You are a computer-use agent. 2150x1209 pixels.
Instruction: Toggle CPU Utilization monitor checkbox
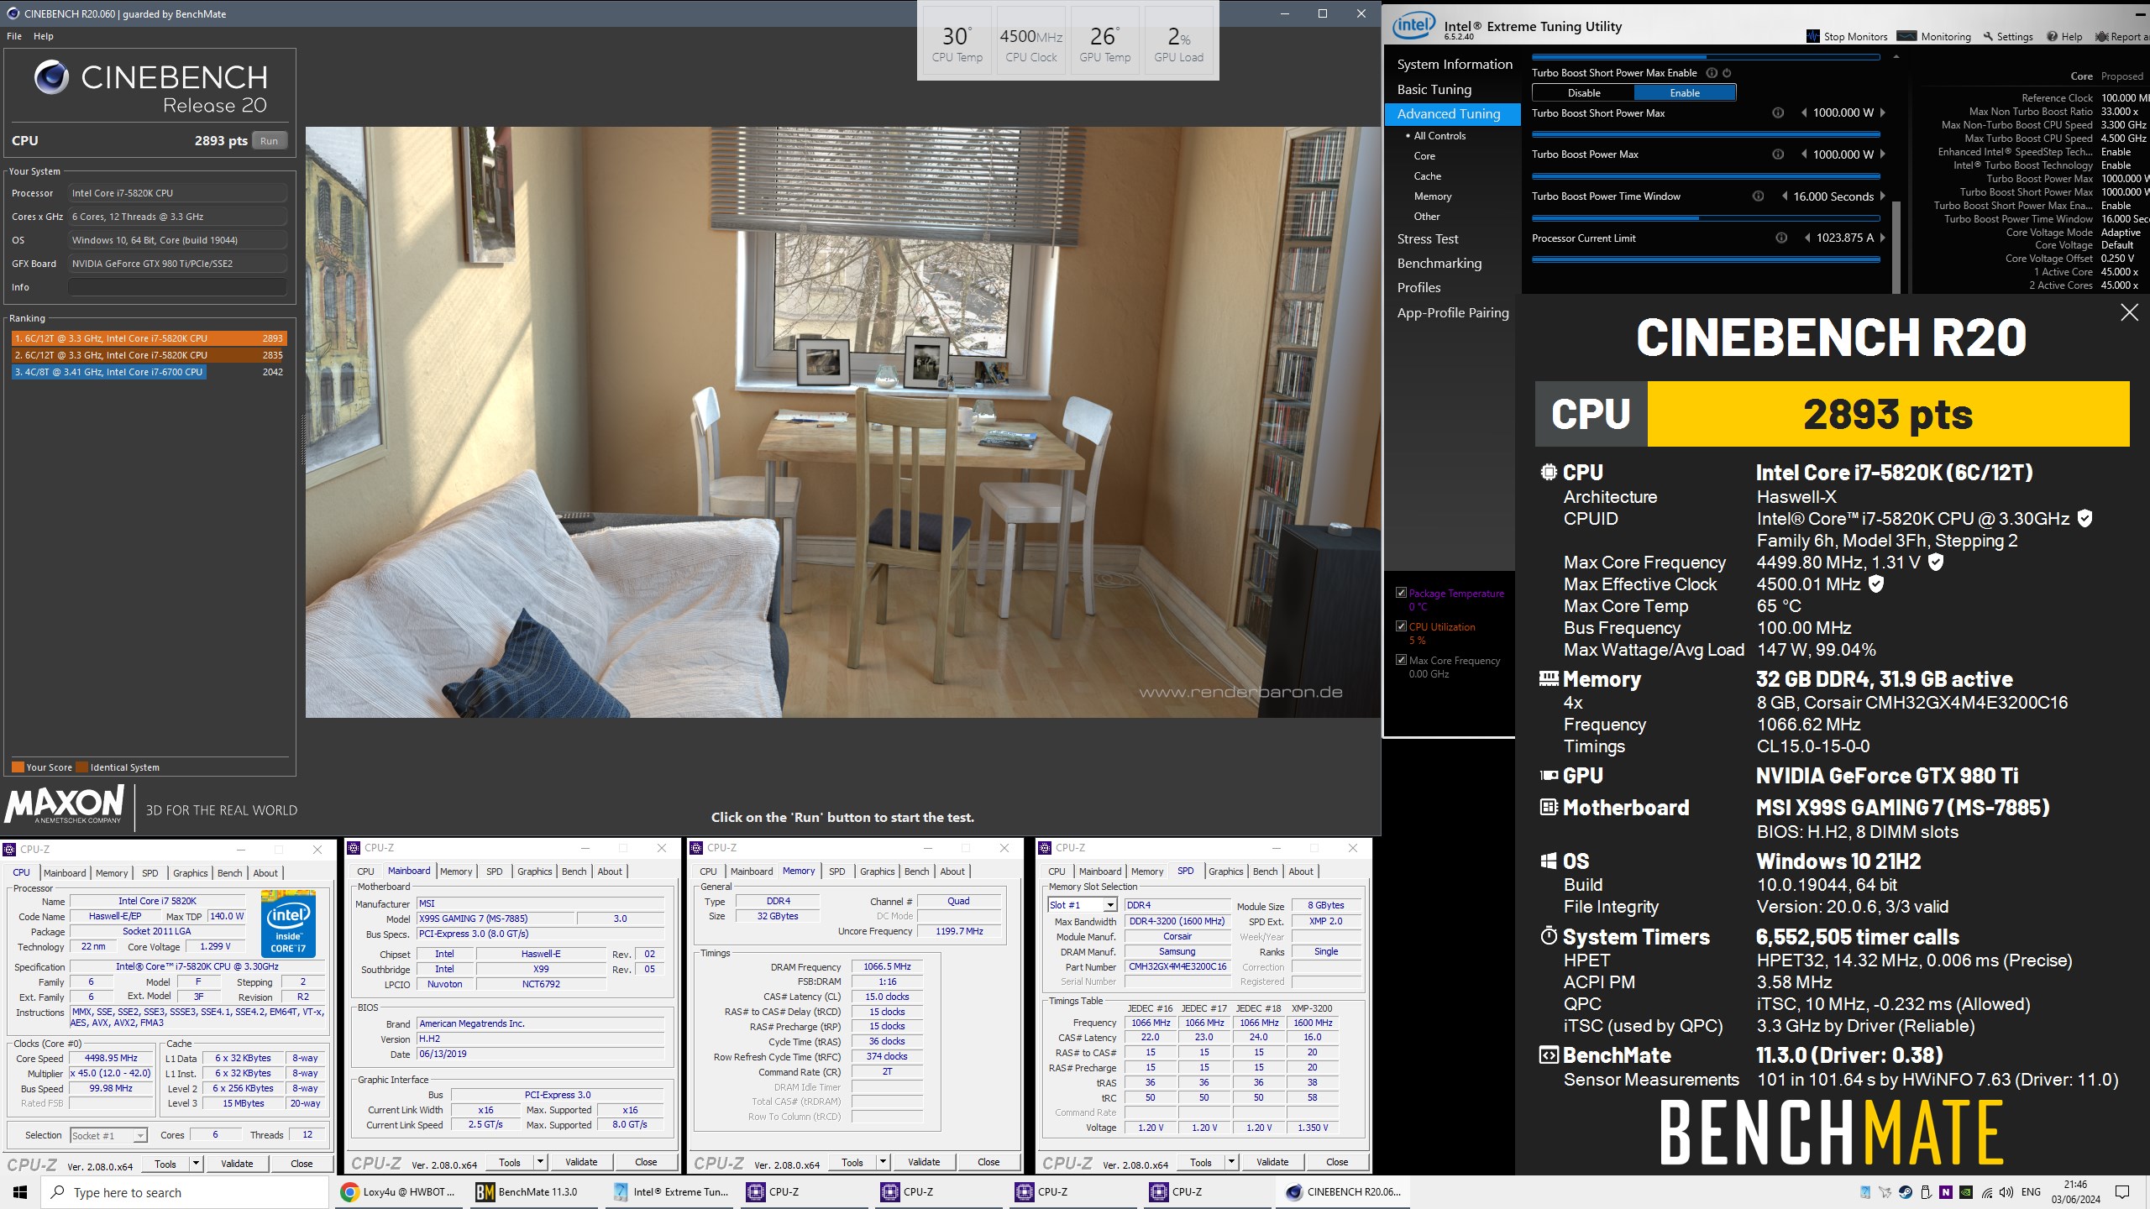coord(1401,626)
